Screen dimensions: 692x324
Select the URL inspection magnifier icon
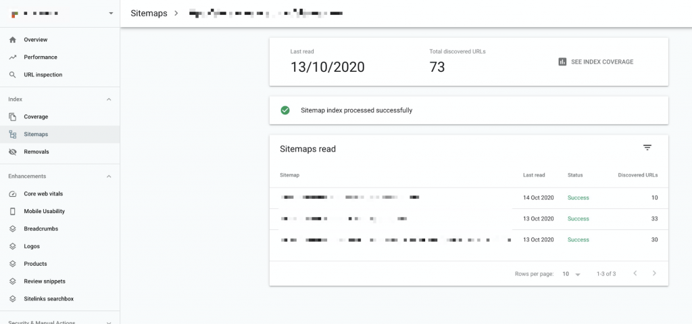coord(13,74)
